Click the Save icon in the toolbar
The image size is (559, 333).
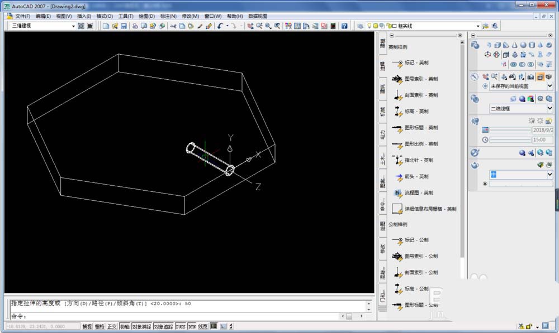point(124,26)
